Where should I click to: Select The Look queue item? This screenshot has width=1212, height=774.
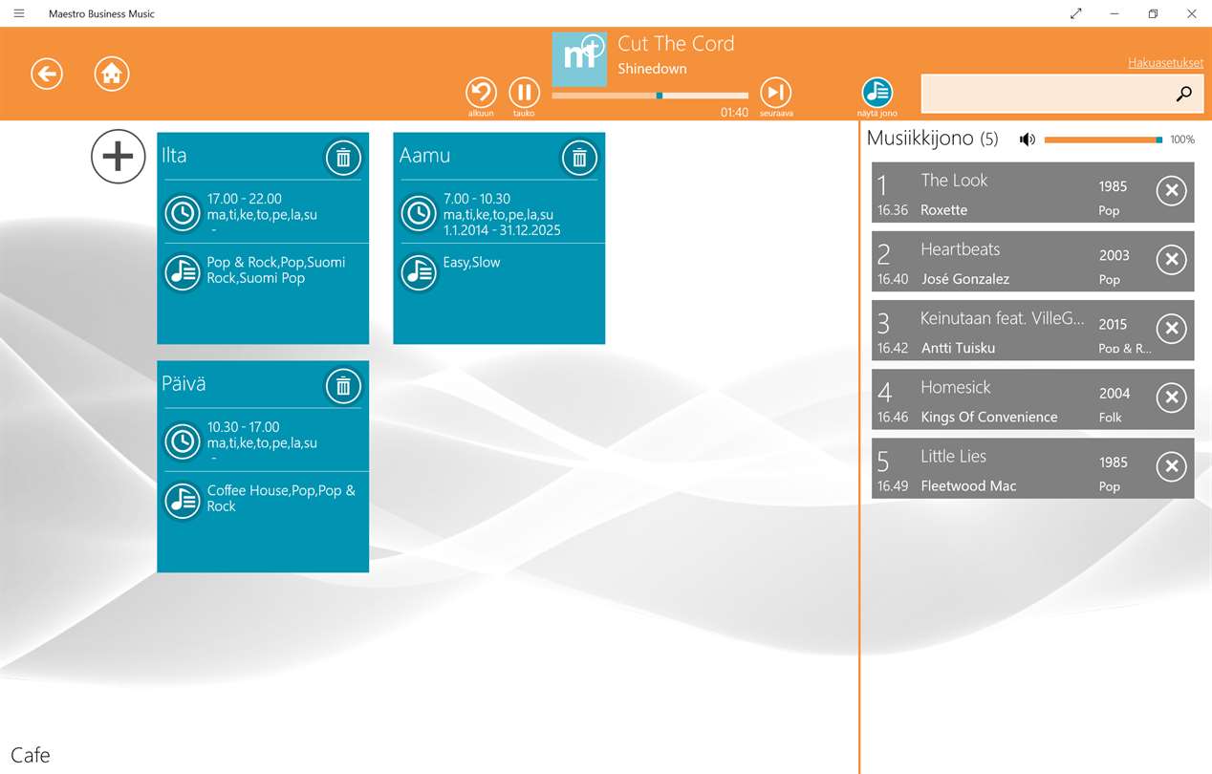click(1032, 192)
